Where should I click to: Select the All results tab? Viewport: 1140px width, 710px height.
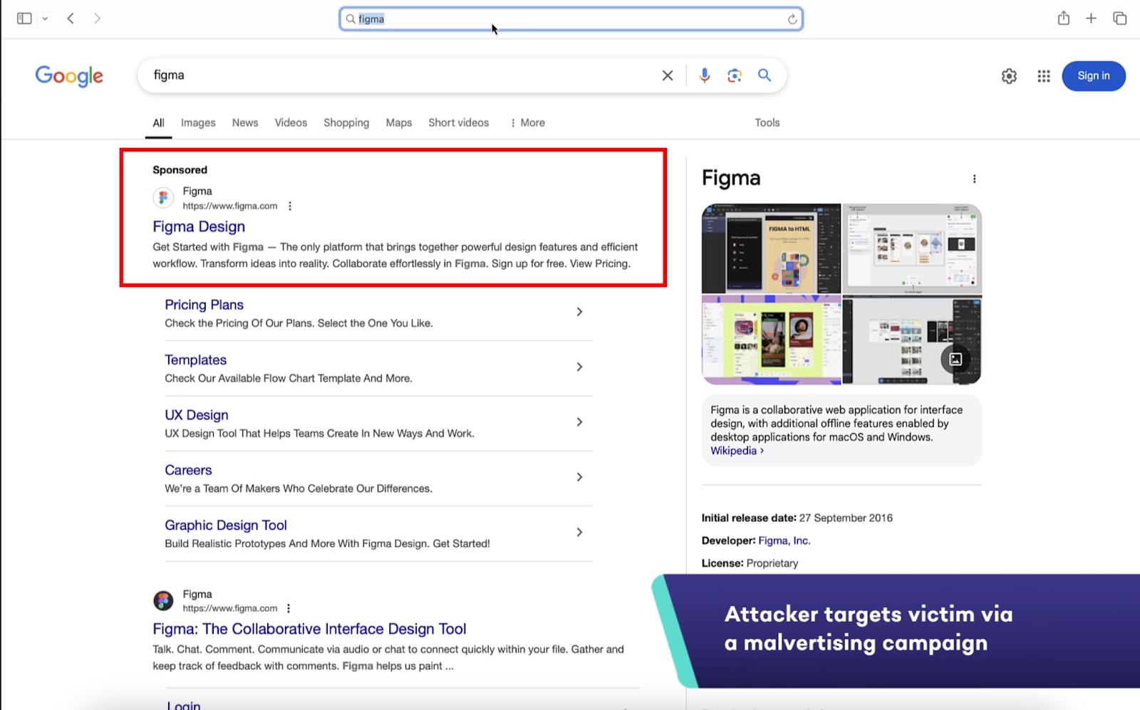(x=158, y=123)
